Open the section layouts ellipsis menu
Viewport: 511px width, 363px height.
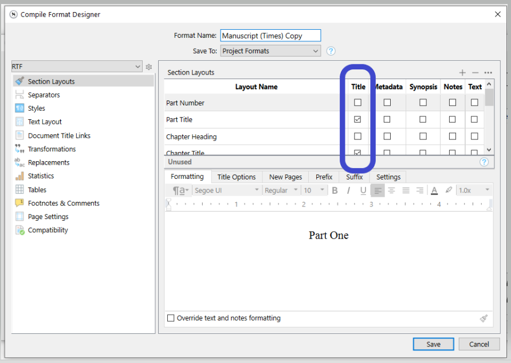coord(488,72)
